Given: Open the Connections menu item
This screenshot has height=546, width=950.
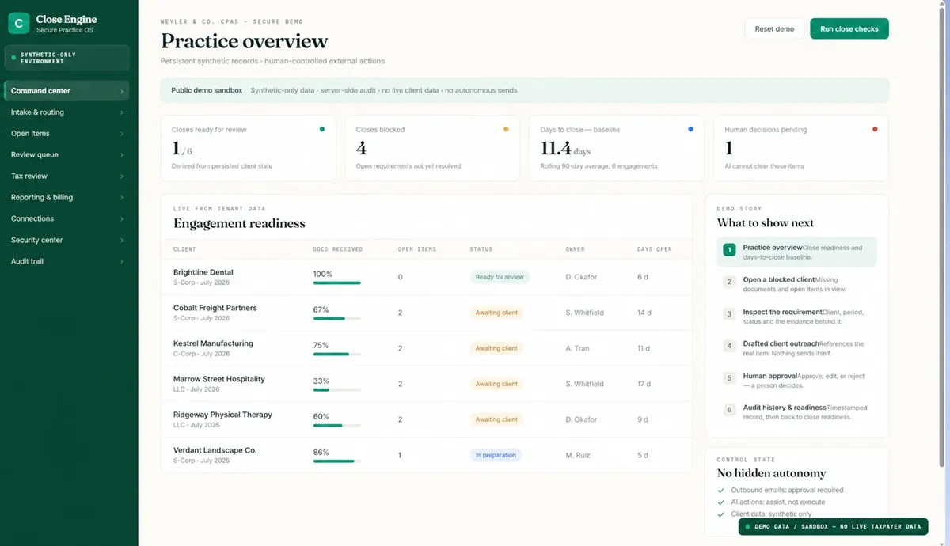Looking at the screenshot, I should tap(66, 218).
